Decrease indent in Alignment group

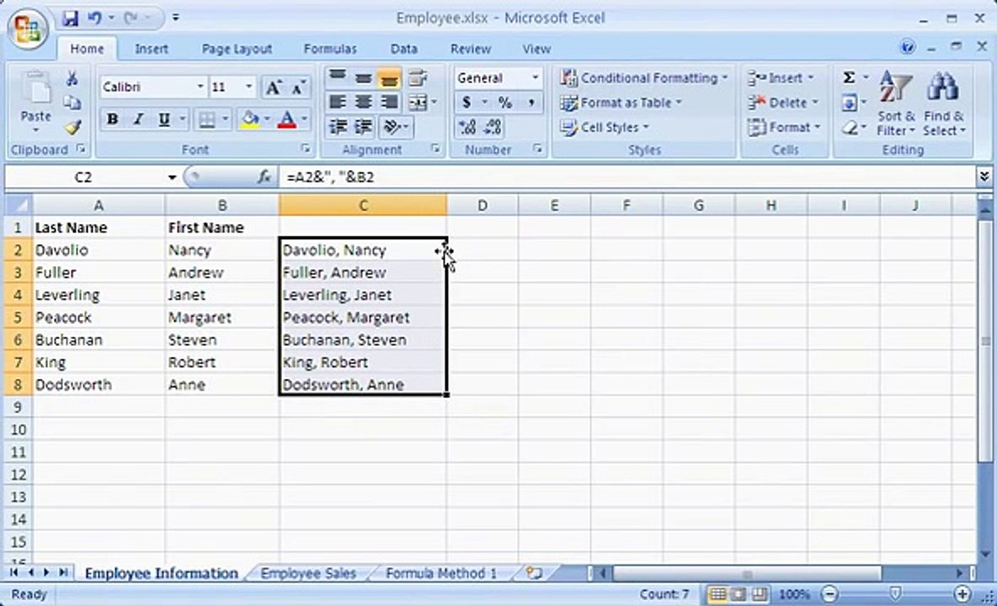[x=338, y=127]
